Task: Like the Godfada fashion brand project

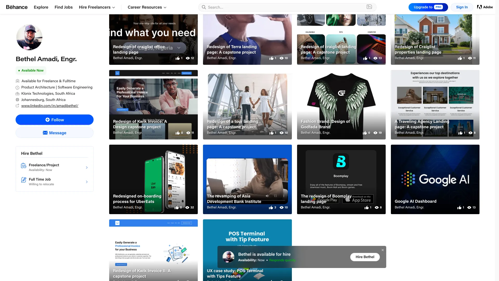Action: (365, 133)
